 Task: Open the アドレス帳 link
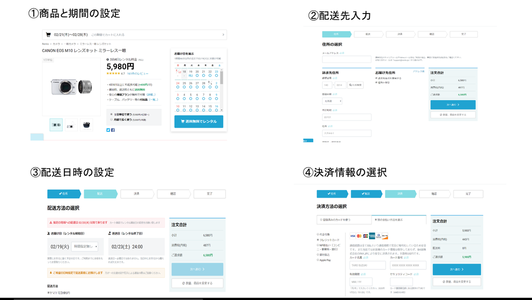click(419, 71)
